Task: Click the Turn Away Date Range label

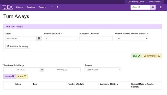Action: pos(14,65)
